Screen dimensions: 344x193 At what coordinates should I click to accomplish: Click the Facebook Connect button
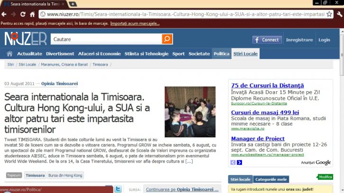(x=267, y=40)
